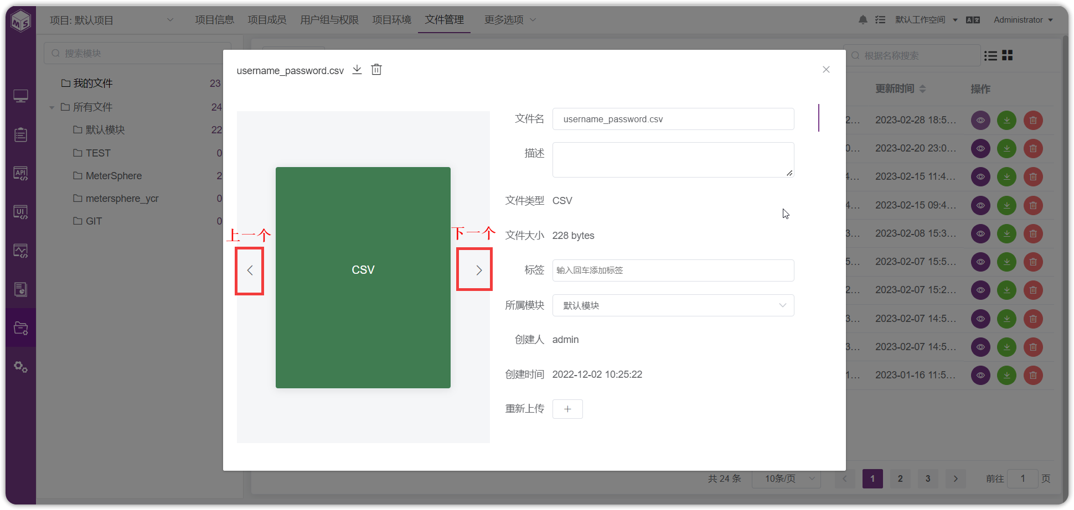Download file updated 2023-02-20 23:0…
Screen dimensions: 1074x510
[x=1007, y=148]
